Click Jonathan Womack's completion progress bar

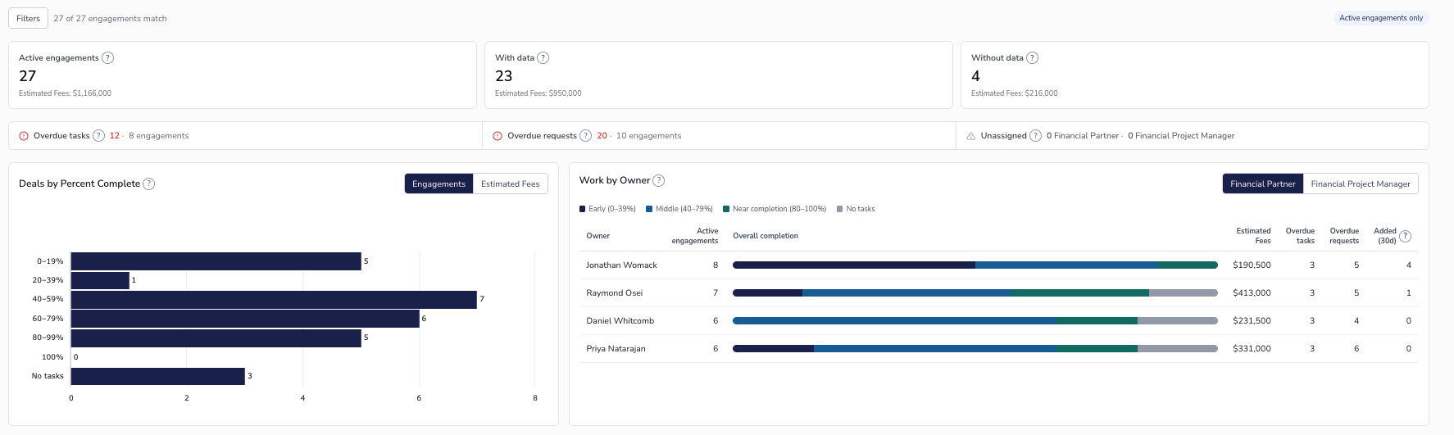click(975, 265)
